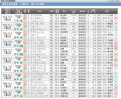
Task: Click horse name アズマシャトル
Action: 37,32
